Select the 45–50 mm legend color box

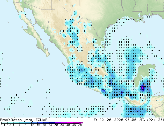point(76,123)
